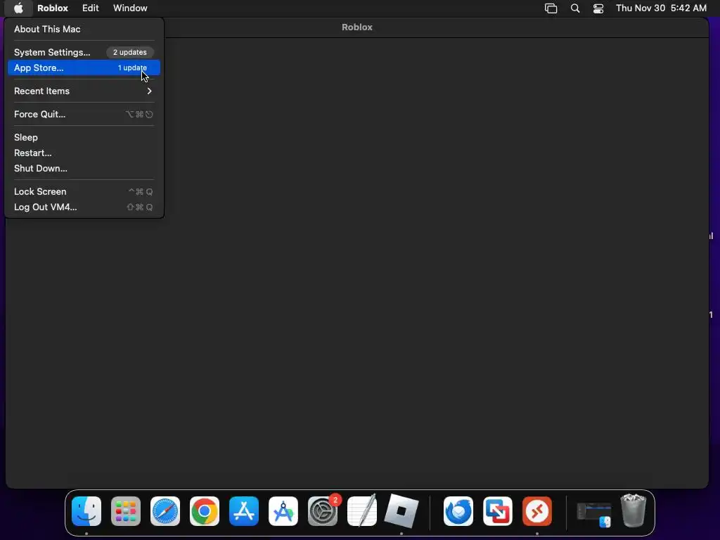This screenshot has width=720, height=540.
Task: Open VMware Fusion dock icon
Action: click(x=498, y=511)
